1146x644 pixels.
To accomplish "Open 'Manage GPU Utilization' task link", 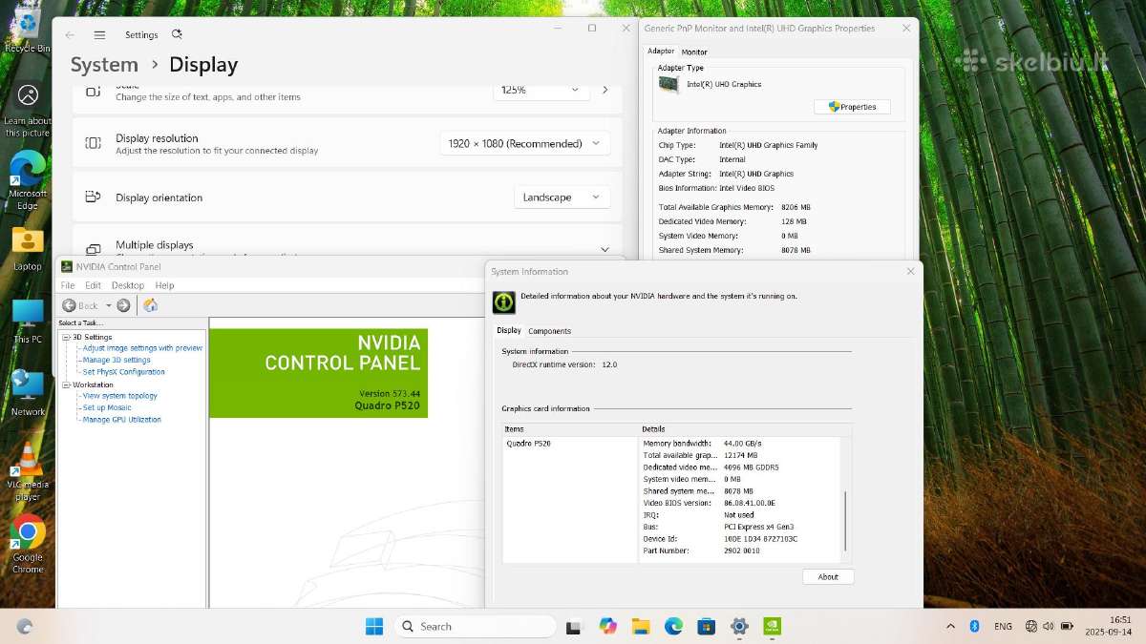I will click(122, 419).
